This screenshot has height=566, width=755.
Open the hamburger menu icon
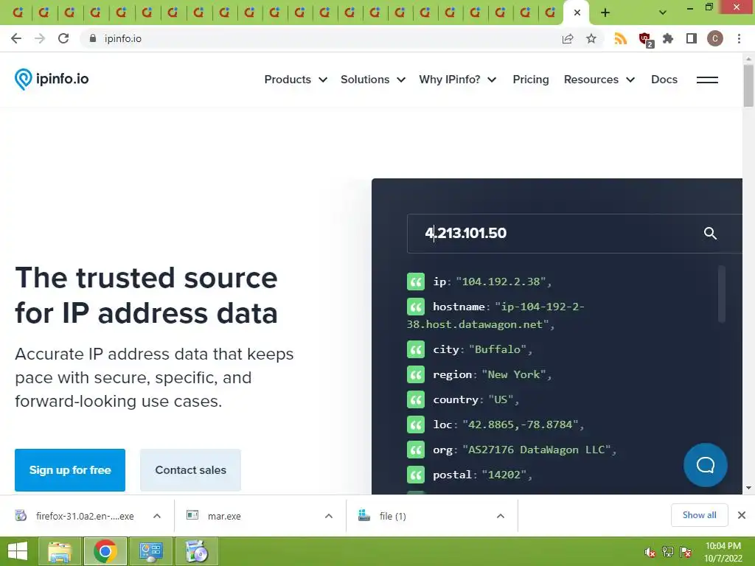tap(707, 80)
